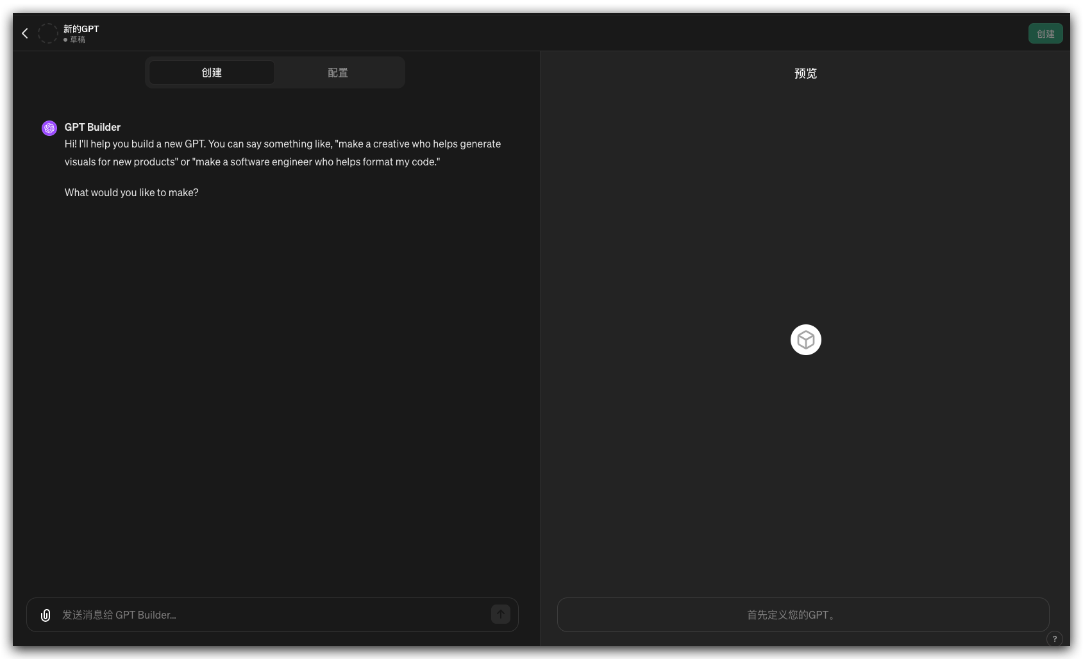Click the purple GPT Builder avatar icon
1083x659 pixels.
[x=49, y=128]
